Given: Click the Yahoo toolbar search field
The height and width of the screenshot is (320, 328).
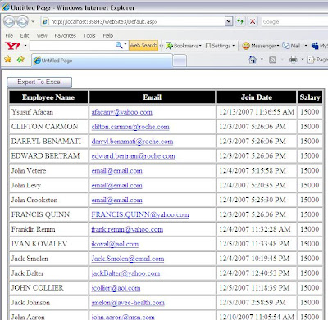Looking at the screenshot, I should [x=72, y=46].
